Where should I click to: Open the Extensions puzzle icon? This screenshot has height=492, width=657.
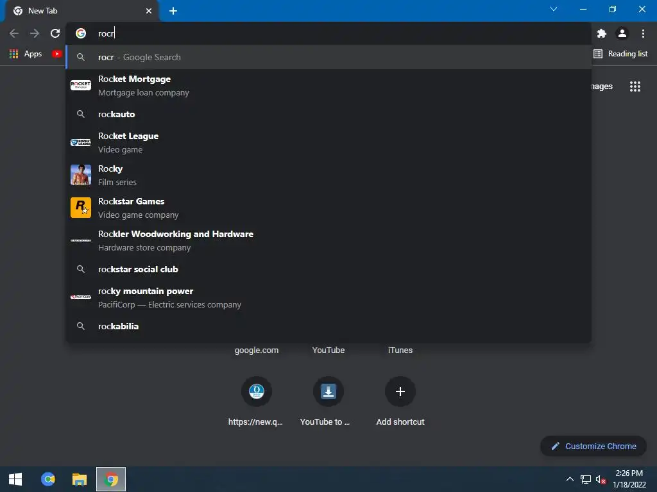602,33
